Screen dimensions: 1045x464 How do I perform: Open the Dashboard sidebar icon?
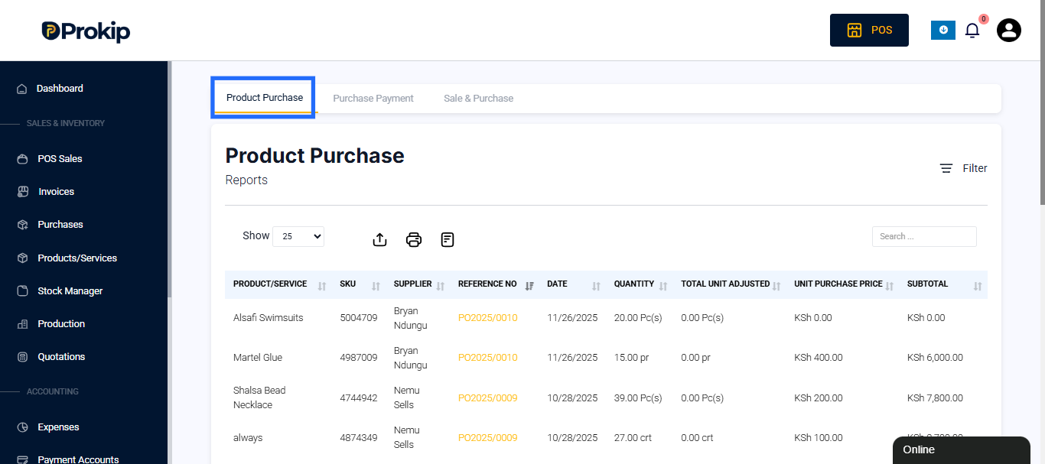coord(22,89)
